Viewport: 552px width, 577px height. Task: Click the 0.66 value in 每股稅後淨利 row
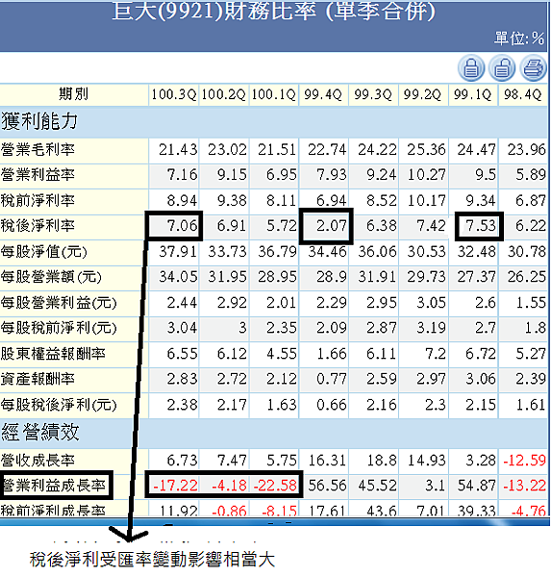click(332, 405)
